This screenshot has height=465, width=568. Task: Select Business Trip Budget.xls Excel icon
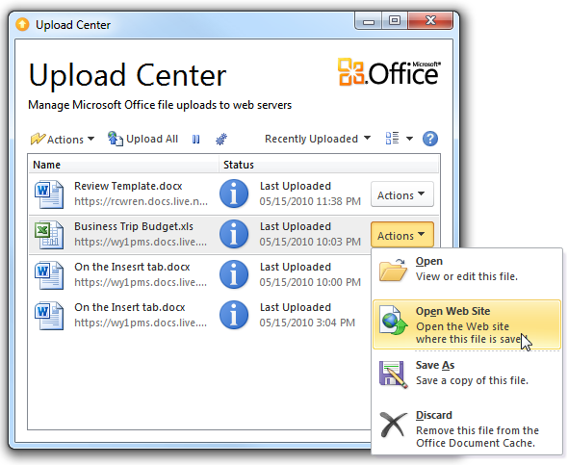coord(49,235)
